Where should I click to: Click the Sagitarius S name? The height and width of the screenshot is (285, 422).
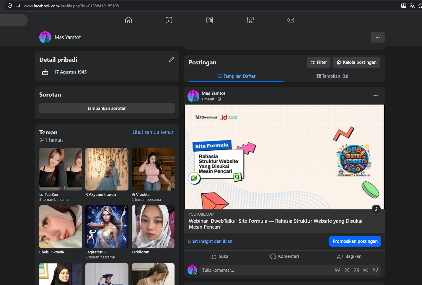[x=95, y=252]
